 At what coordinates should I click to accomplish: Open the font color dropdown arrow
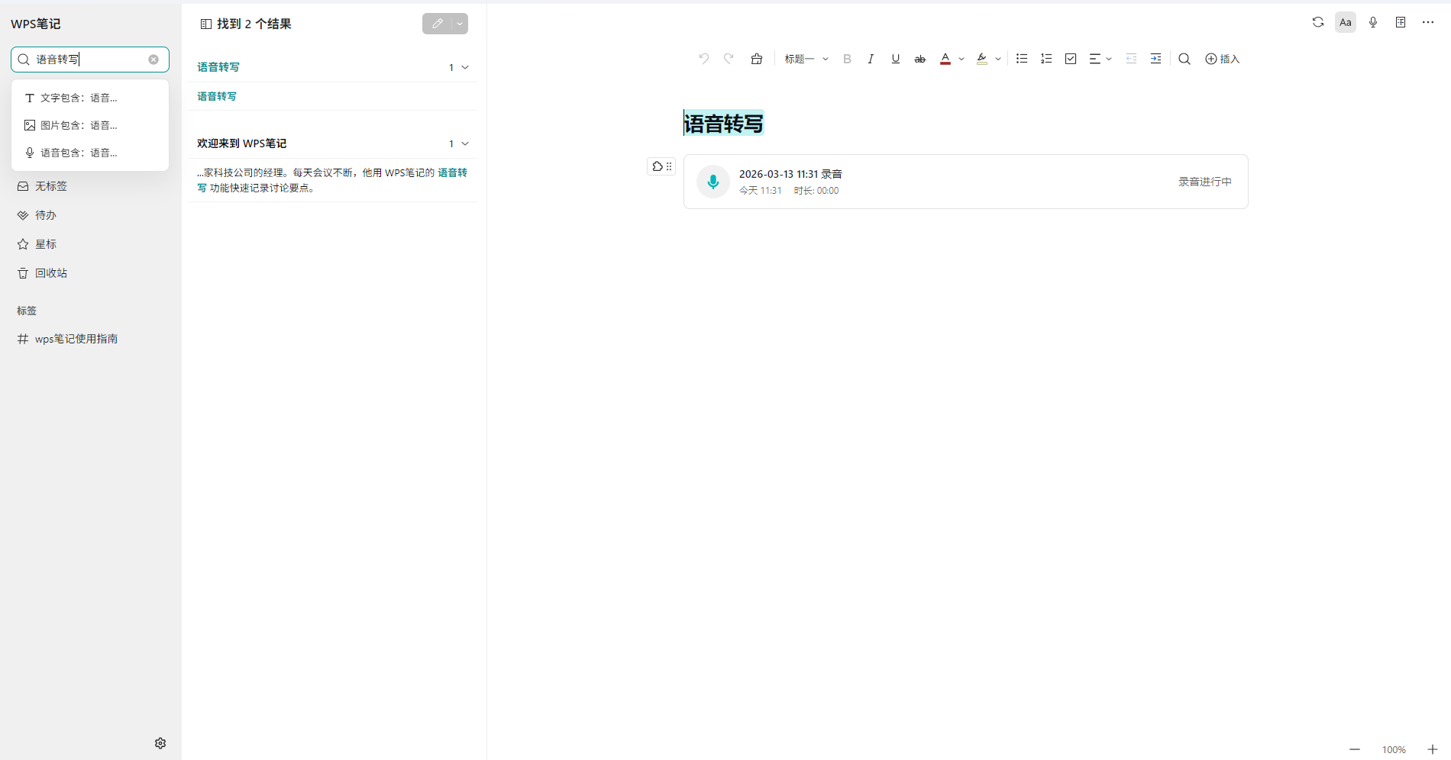pos(961,59)
